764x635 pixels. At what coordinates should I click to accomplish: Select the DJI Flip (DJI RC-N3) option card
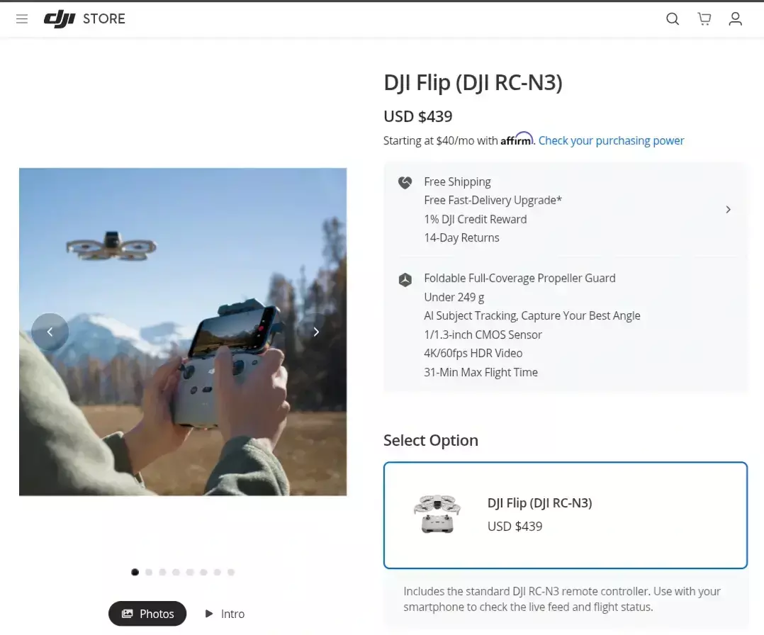pyautogui.click(x=566, y=515)
